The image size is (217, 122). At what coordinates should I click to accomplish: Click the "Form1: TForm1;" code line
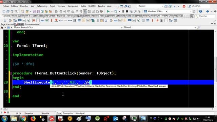pyautogui.click(x=32, y=46)
